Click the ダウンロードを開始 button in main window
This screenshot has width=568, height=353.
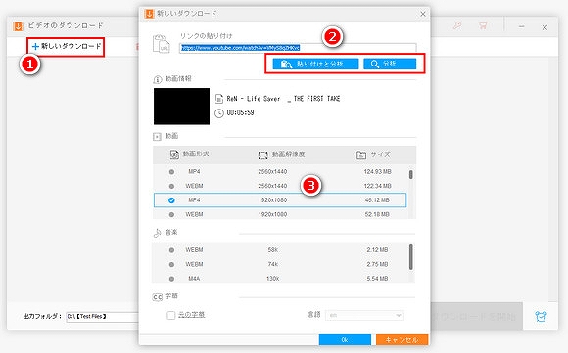(476, 317)
